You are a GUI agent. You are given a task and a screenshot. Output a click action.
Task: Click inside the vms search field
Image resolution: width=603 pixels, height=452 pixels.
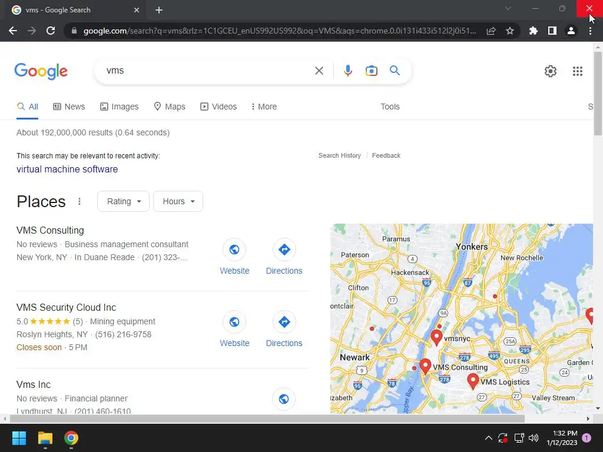click(x=208, y=71)
